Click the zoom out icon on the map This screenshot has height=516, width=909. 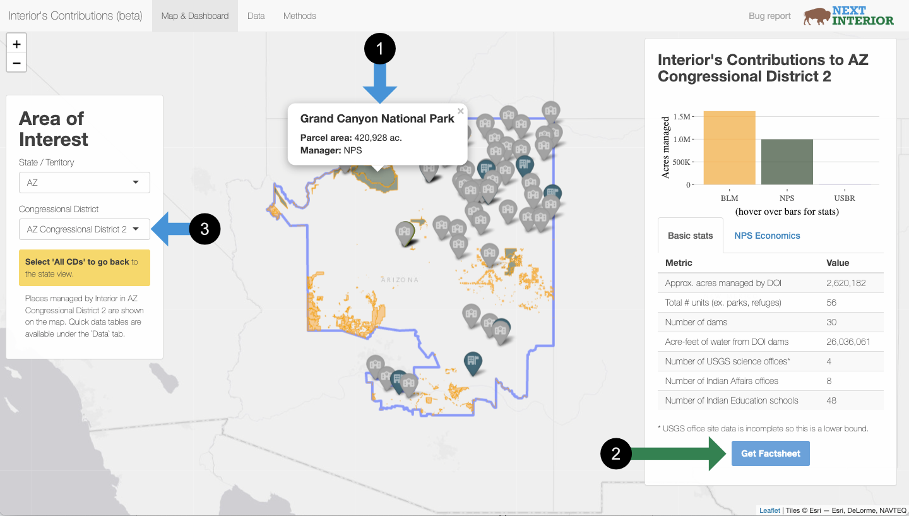pos(16,63)
